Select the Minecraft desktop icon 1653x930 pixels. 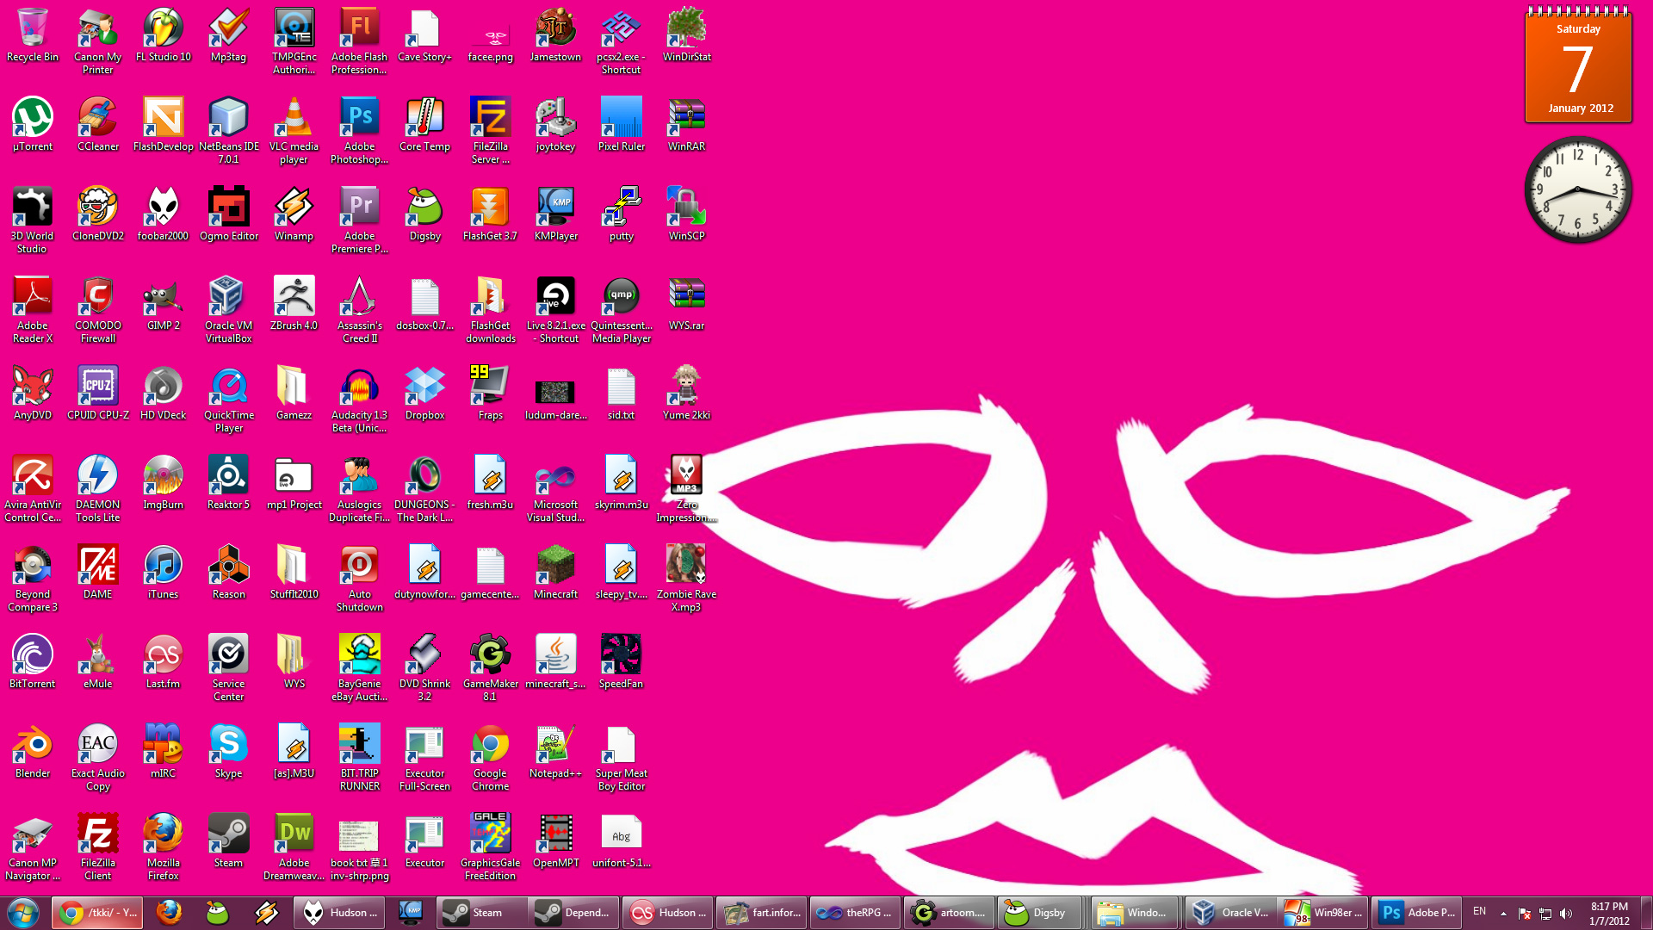pos(556,573)
